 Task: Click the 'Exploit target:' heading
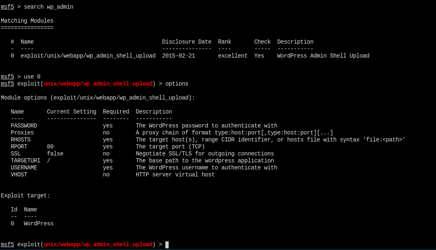26,195
